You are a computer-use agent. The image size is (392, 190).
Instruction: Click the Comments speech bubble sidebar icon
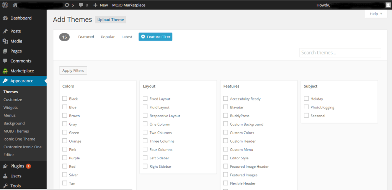pos(5,61)
